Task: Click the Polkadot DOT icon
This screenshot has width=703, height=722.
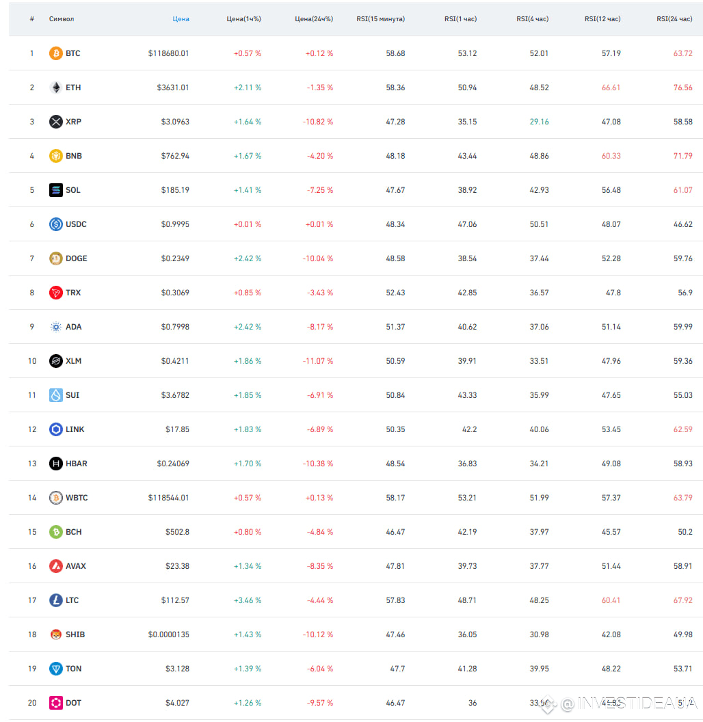Action: [x=56, y=703]
